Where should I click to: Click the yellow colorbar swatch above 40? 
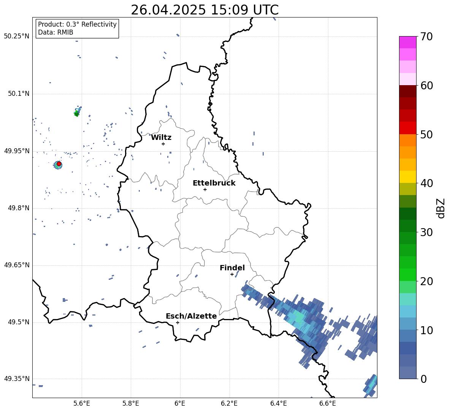point(408,177)
